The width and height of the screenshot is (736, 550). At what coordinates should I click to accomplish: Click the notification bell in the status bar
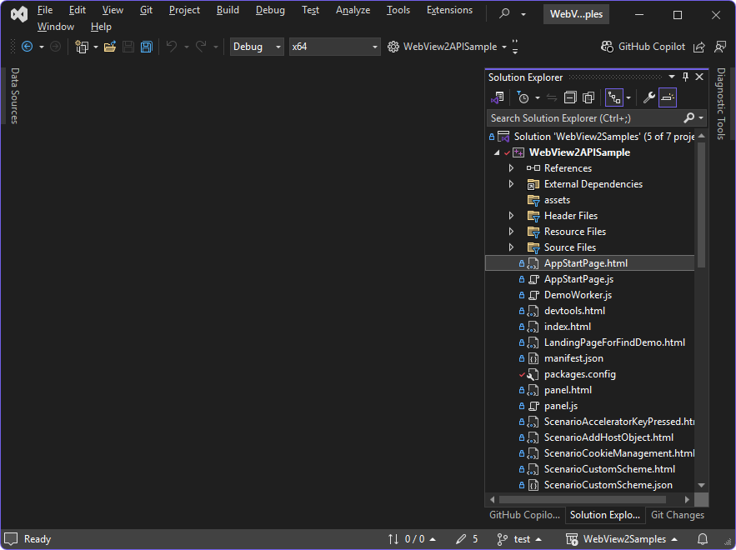pos(701,539)
